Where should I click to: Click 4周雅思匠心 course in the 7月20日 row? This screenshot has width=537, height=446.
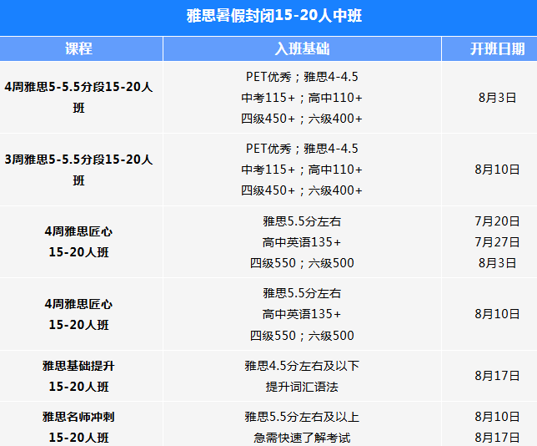point(78,241)
